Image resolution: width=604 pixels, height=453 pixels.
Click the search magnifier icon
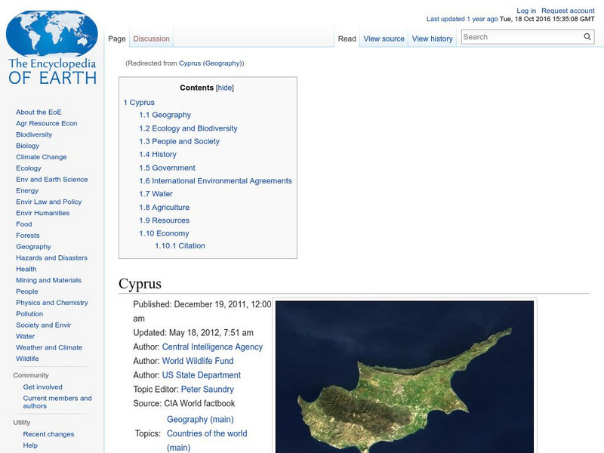[x=587, y=37]
